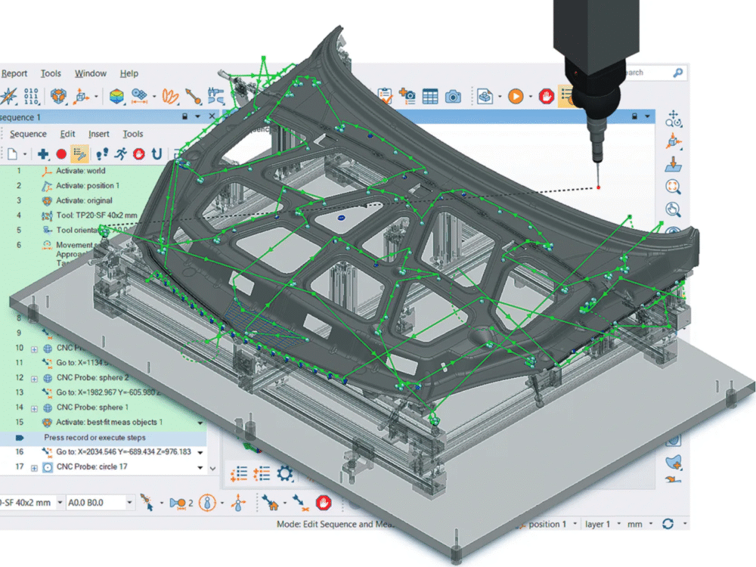
Task: Click the probe compensation icon labeled 2
Action: click(181, 503)
